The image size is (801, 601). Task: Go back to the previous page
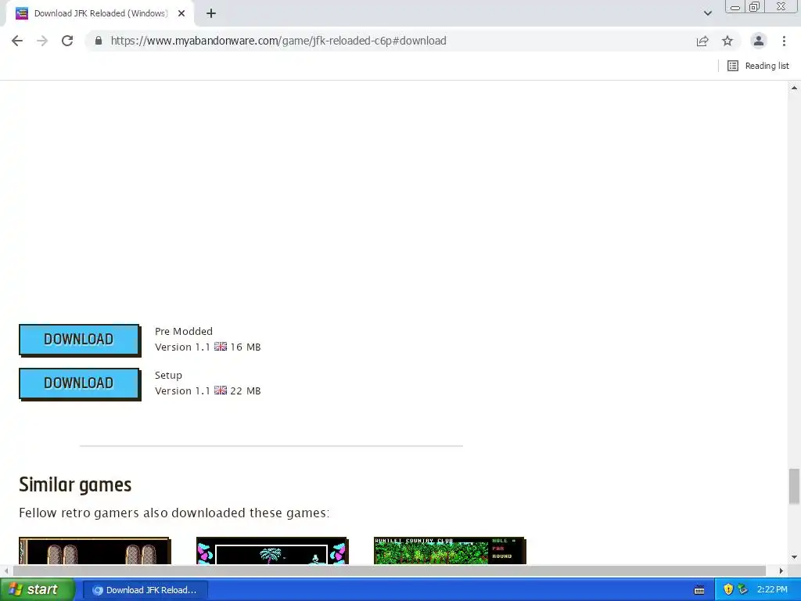point(17,41)
